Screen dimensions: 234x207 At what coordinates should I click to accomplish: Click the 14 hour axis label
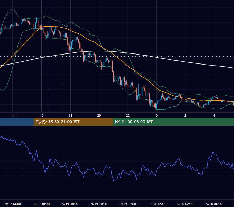point(13,116)
